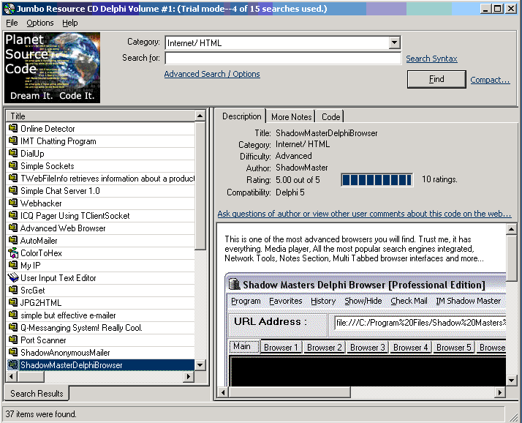
Task: Open the Options menu
Action: pos(40,23)
